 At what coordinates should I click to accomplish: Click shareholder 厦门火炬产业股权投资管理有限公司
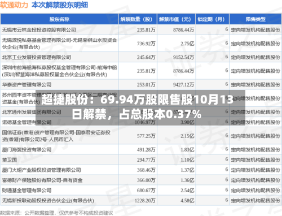(x=41, y=170)
